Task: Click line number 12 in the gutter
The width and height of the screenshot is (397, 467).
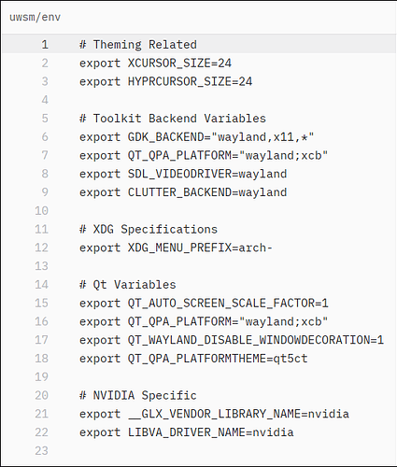Action: (41, 248)
